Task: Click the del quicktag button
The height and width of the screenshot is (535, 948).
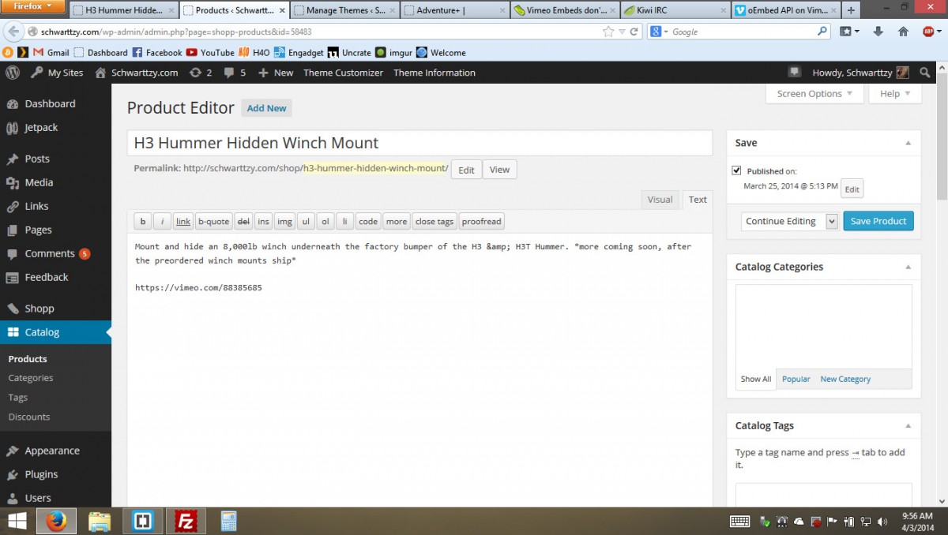Action: click(243, 222)
